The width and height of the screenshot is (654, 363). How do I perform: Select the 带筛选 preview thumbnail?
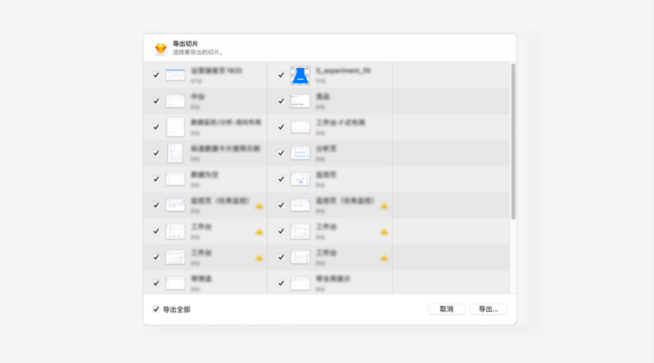click(175, 283)
